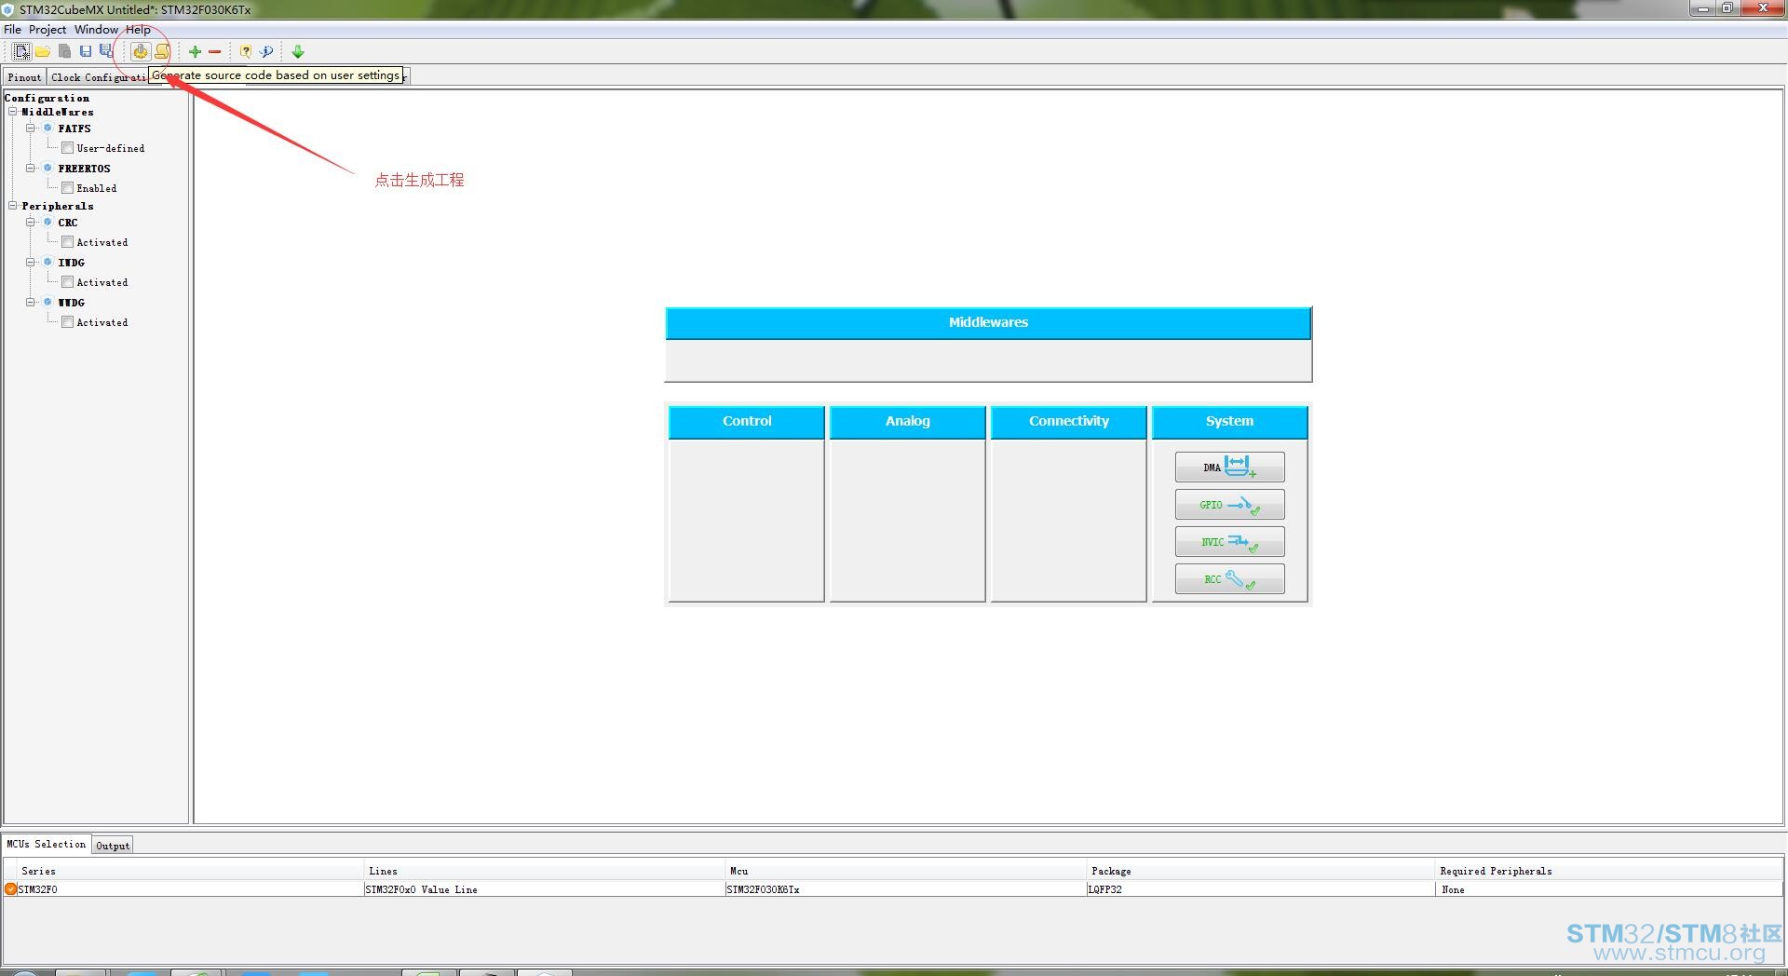Image resolution: width=1788 pixels, height=976 pixels.
Task: Click the Package column header
Action: coord(1261,871)
